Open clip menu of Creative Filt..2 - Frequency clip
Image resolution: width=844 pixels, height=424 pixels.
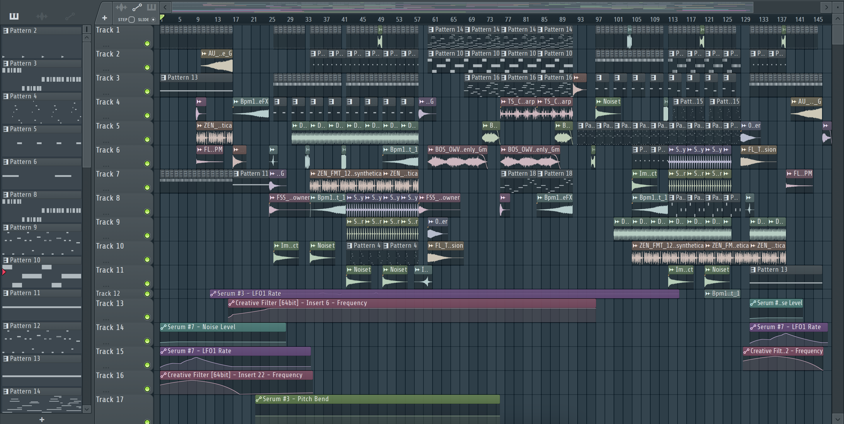click(746, 351)
